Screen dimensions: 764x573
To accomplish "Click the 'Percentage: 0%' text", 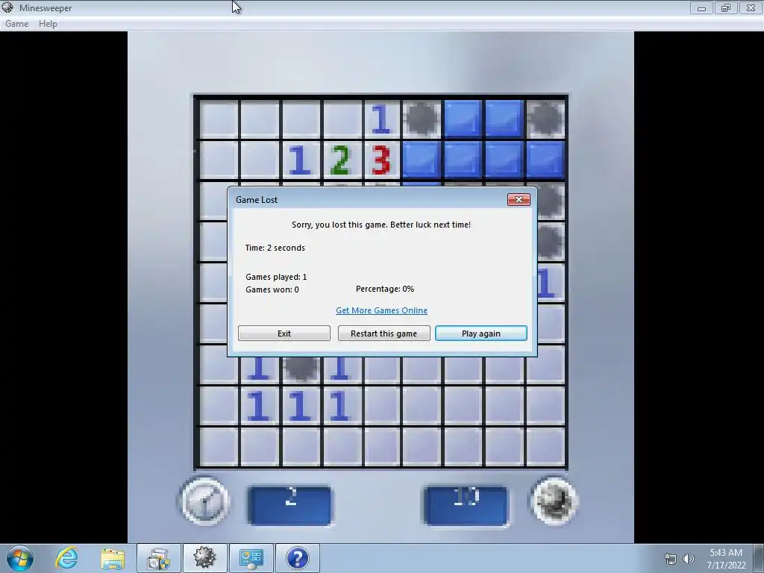I will [385, 289].
